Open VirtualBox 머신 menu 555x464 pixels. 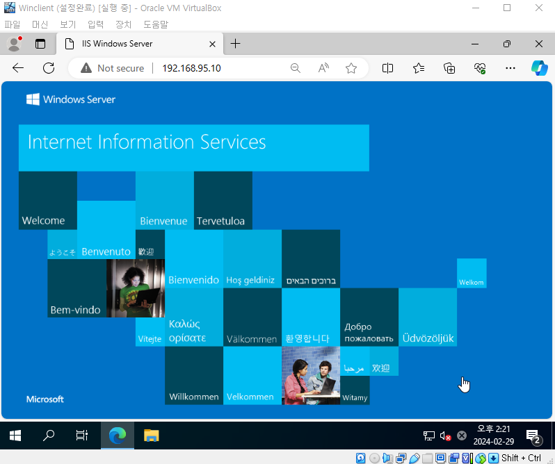tap(40, 24)
